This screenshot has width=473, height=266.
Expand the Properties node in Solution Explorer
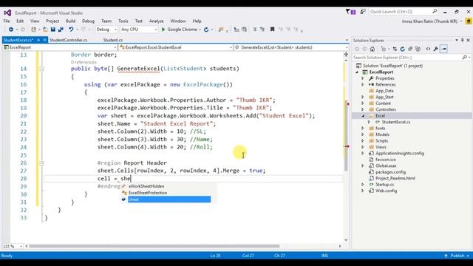pyautogui.click(x=363, y=78)
